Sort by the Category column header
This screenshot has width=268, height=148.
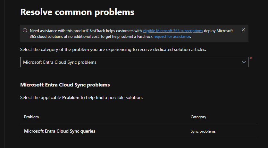pos(198,117)
